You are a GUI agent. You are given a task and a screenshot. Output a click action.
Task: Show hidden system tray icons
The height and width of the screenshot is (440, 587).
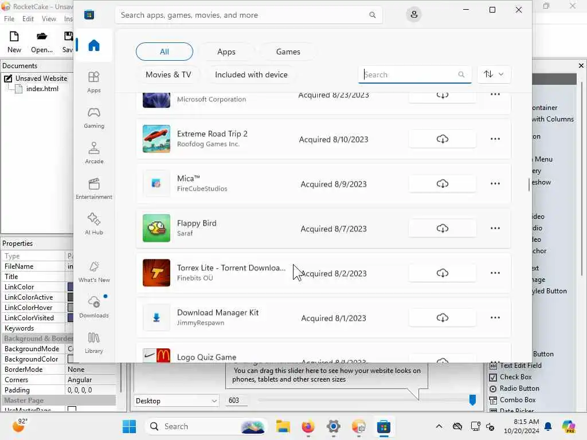coord(439,426)
